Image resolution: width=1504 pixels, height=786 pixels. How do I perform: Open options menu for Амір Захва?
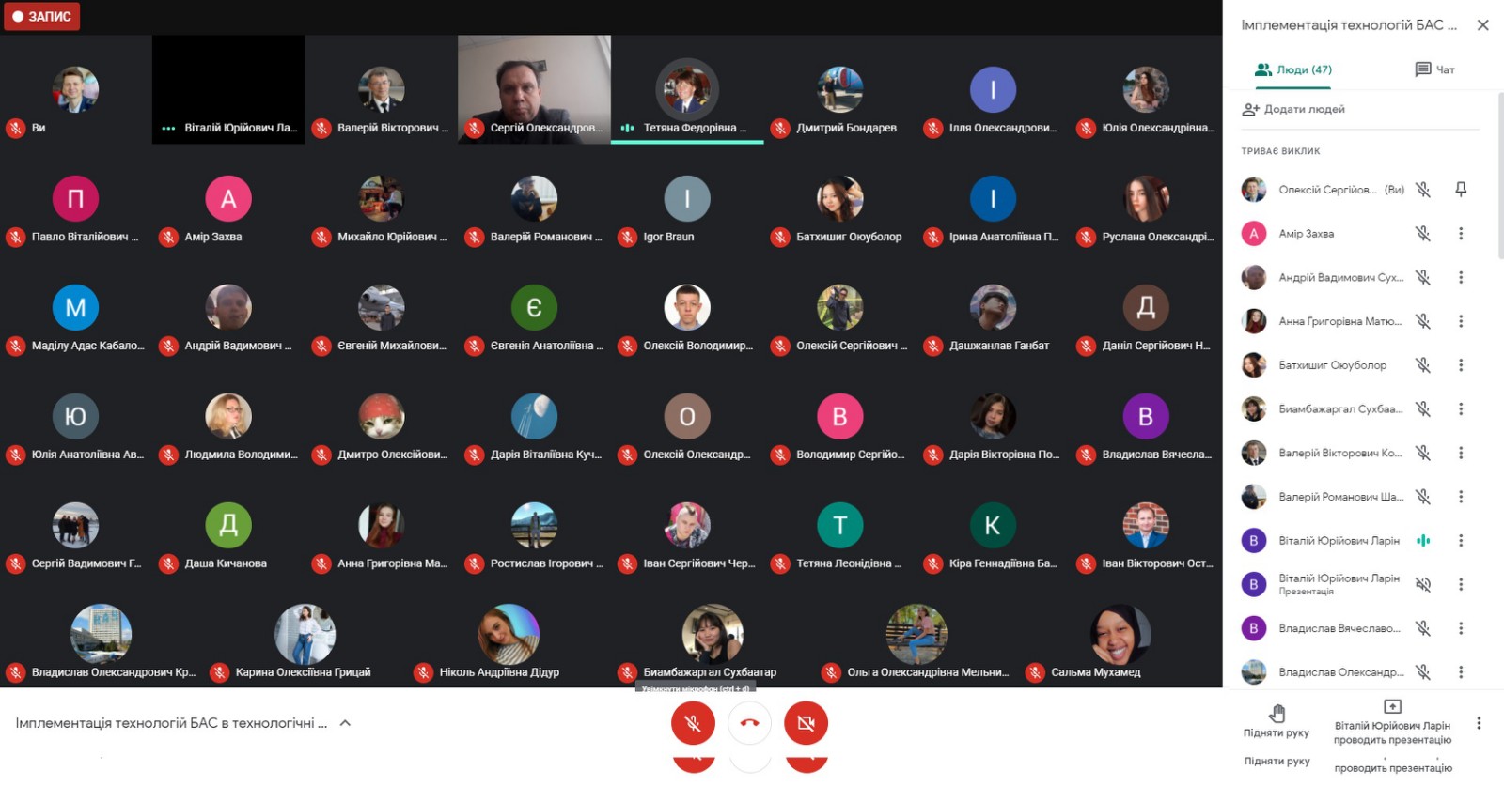point(1461,234)
